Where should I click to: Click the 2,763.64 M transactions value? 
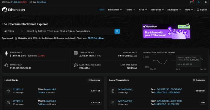tap(85, 56)
